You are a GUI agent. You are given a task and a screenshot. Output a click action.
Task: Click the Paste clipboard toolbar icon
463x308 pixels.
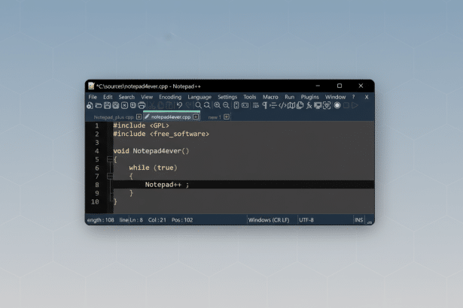(x=169, y=105)
